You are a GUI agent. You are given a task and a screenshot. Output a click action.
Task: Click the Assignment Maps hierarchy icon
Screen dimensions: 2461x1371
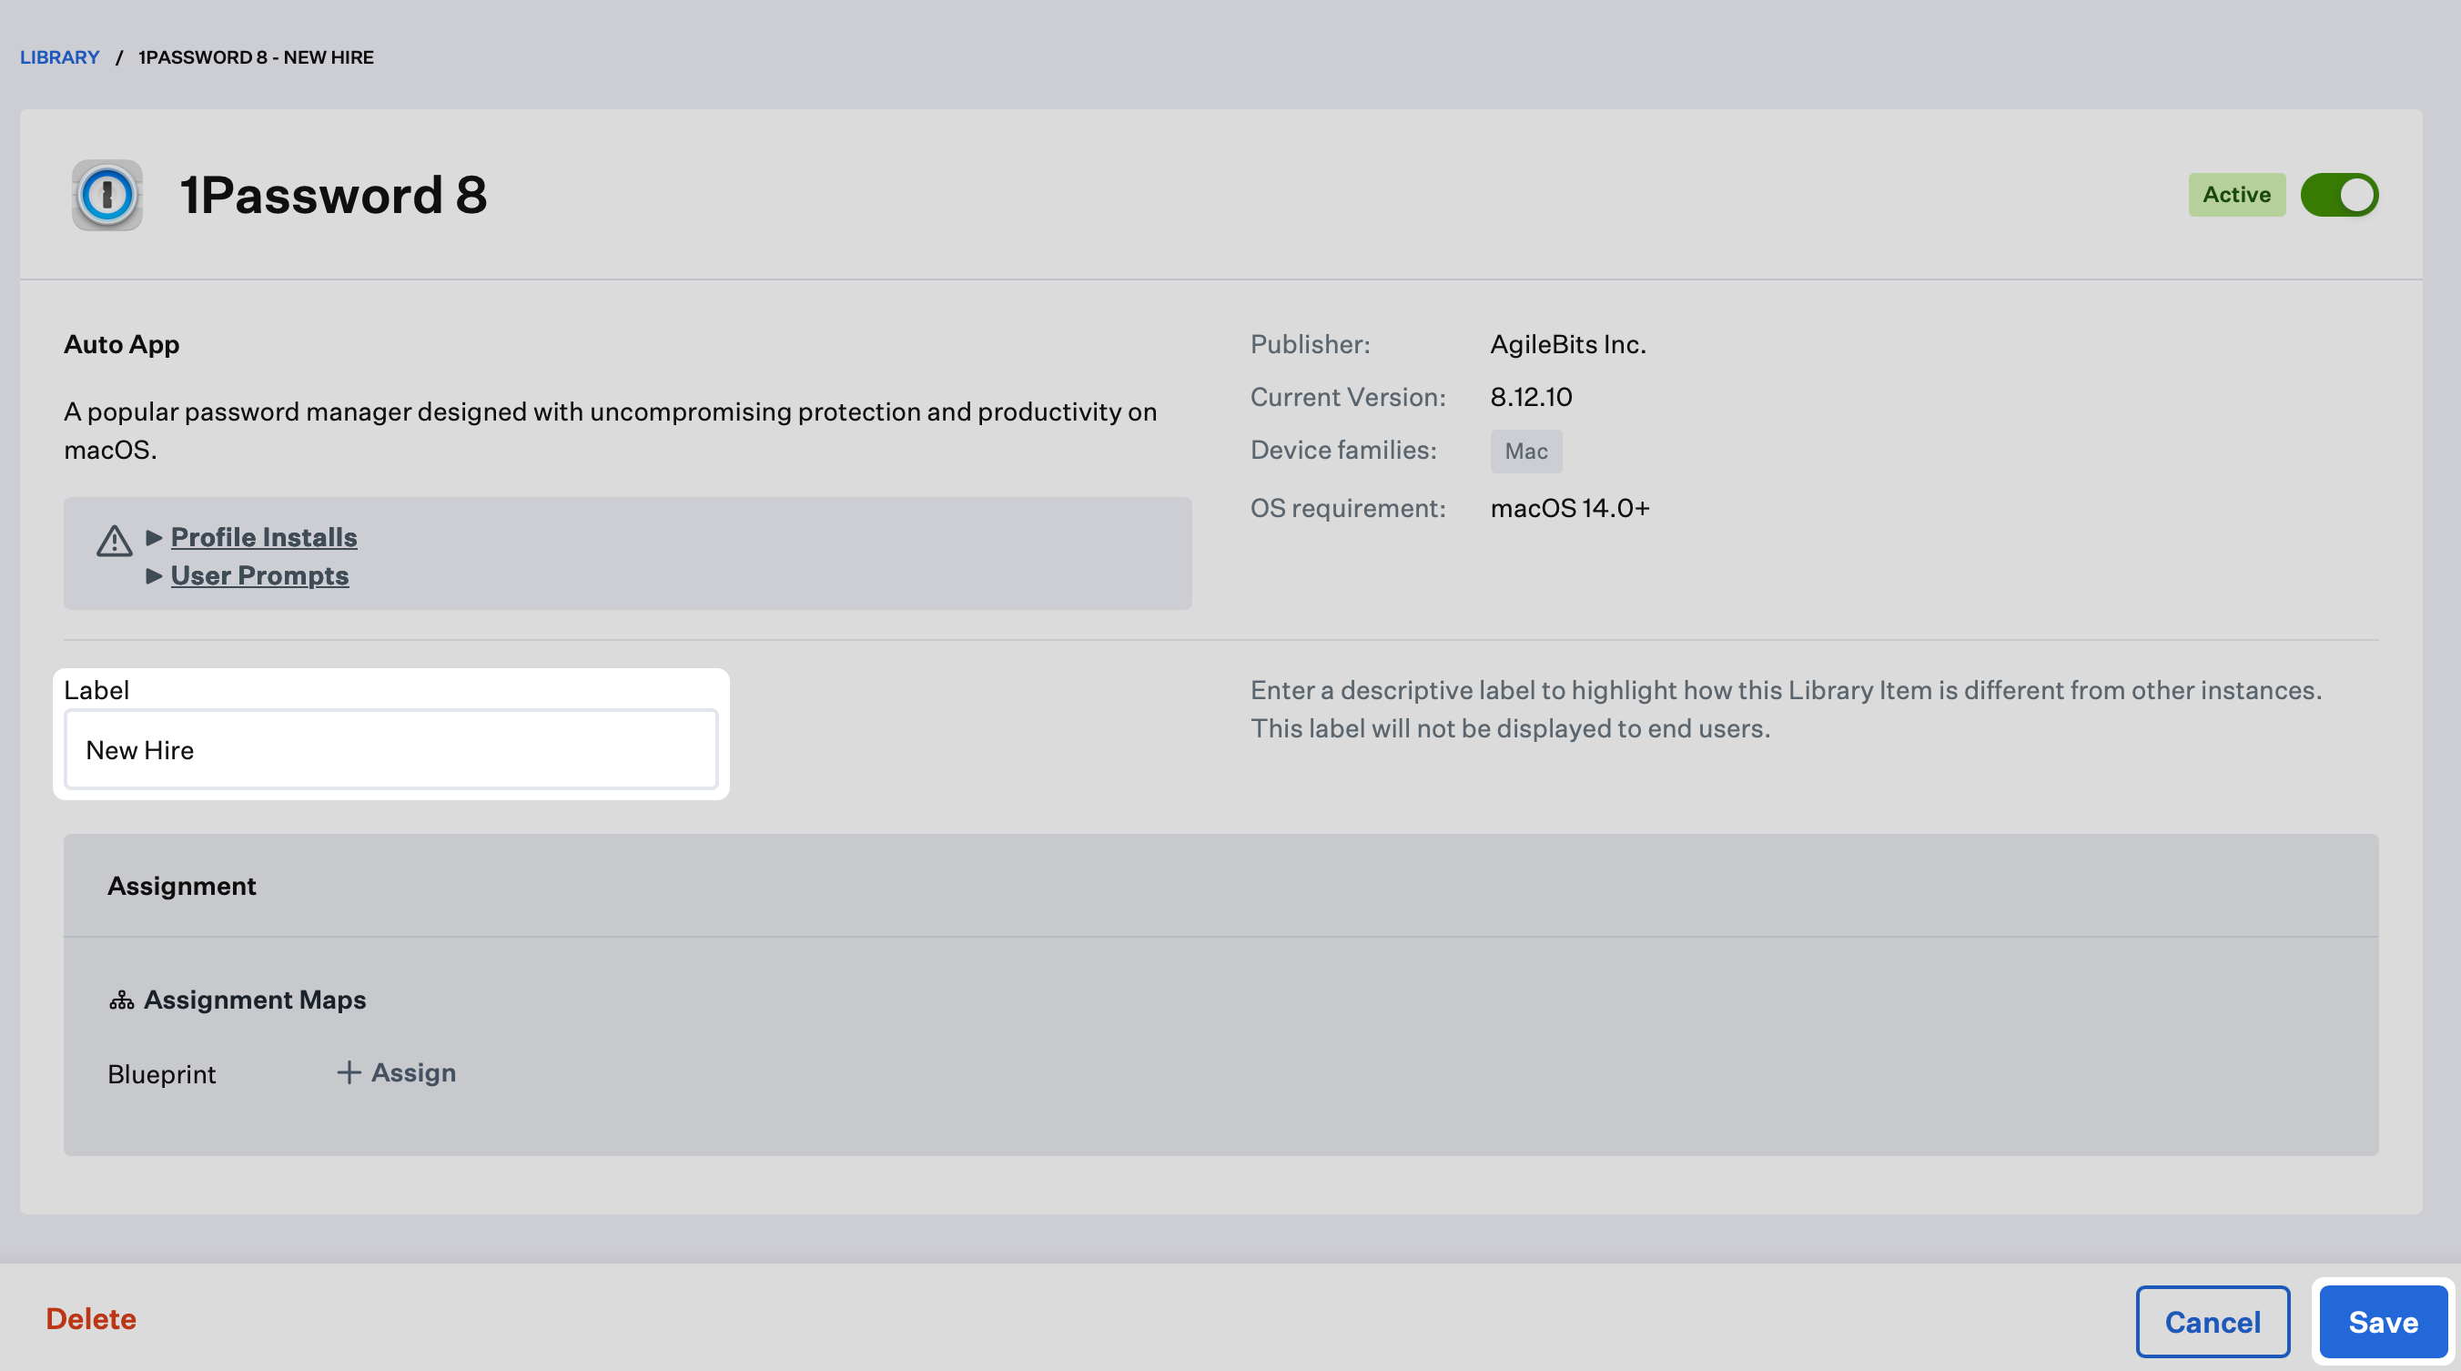tap(121, 1000)
